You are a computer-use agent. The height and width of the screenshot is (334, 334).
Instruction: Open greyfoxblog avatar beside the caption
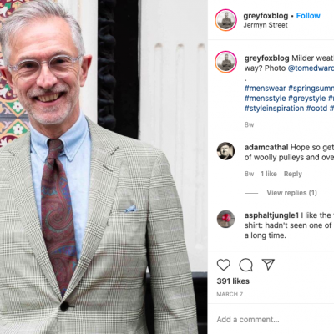pos(225,62)
